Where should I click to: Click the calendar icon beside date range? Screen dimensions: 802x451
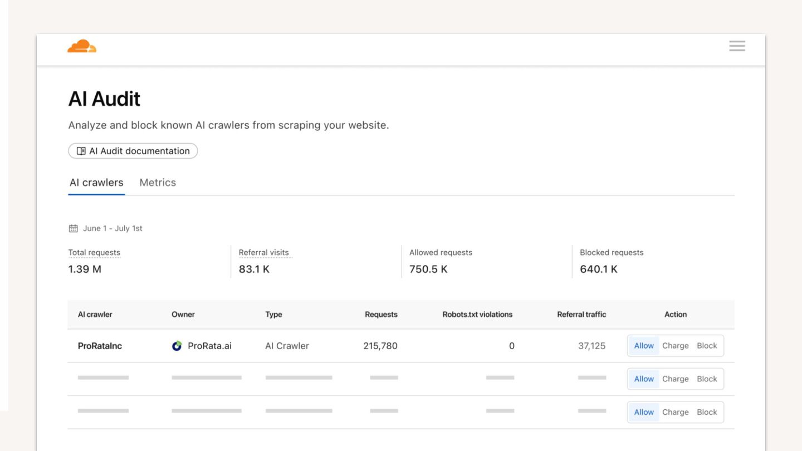click(73, 228)
